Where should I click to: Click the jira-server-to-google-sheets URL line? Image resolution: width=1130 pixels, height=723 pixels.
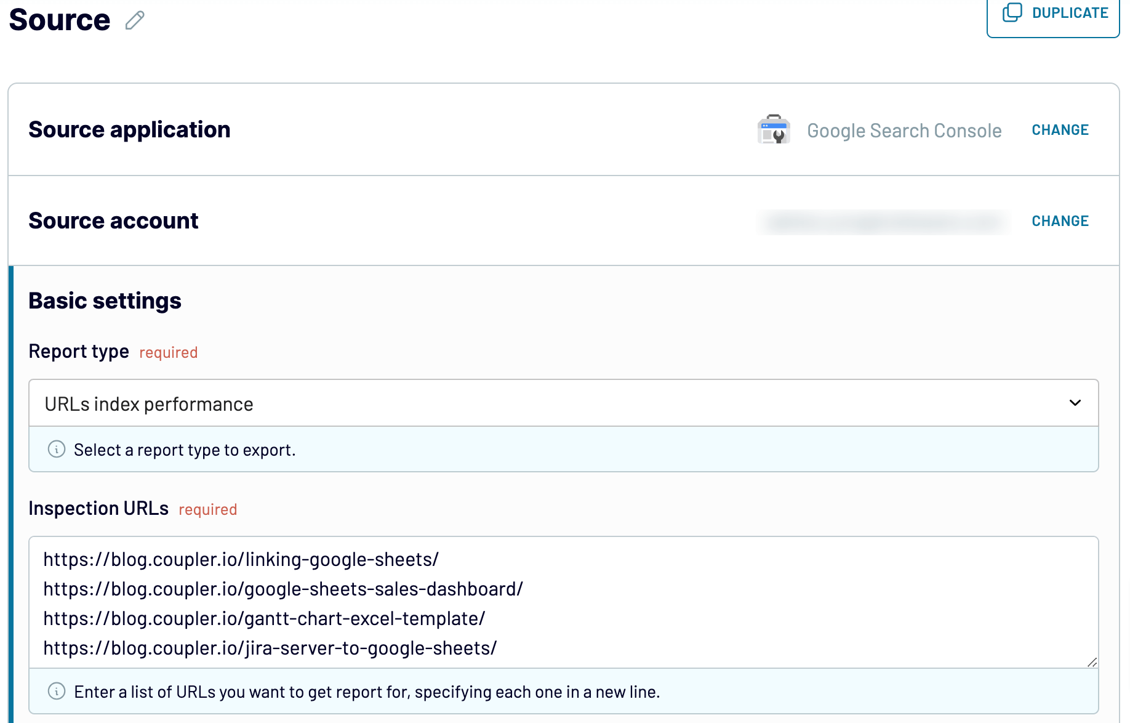point(270,648)
